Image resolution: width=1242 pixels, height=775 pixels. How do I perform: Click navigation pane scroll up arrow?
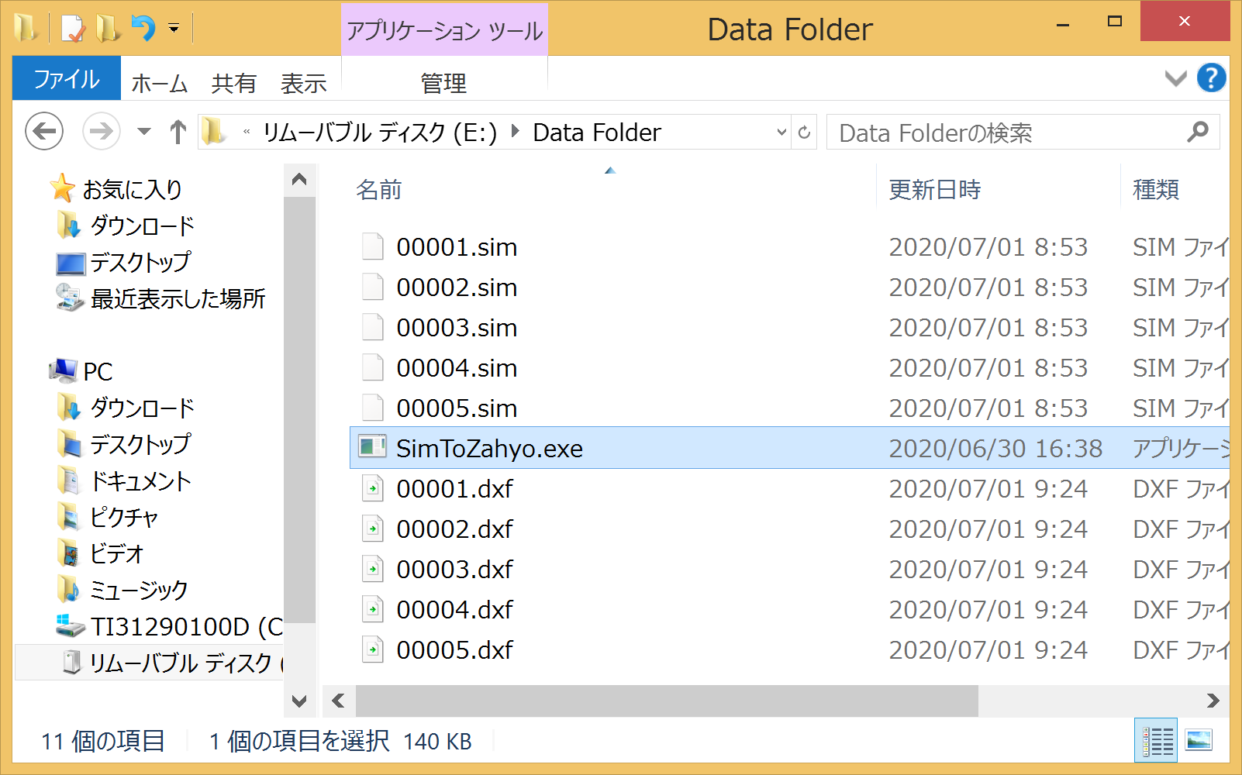[x=299, y=180]
